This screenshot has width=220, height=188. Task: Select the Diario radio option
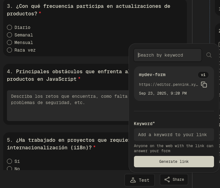9,27
